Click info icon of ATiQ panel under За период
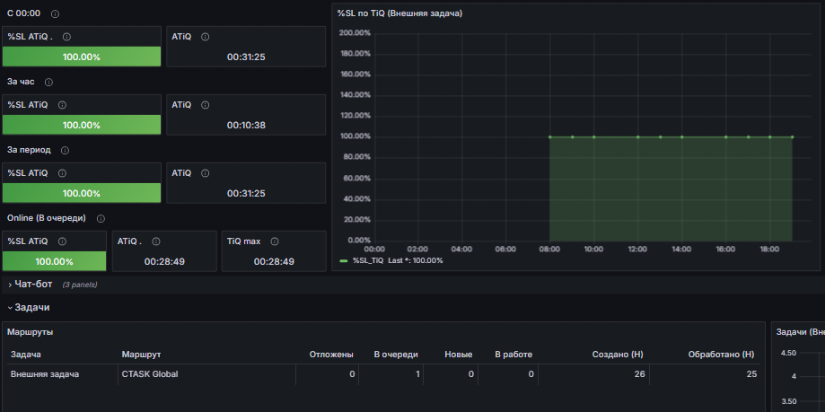 click(x=206, y=173)
